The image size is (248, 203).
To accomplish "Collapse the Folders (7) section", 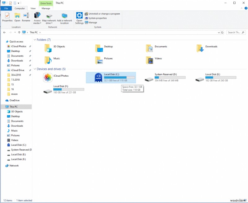I will (35, 40).
